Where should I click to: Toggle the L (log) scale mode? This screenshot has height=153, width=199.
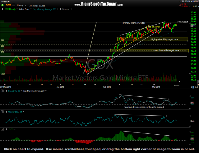[x=193, y=87]
